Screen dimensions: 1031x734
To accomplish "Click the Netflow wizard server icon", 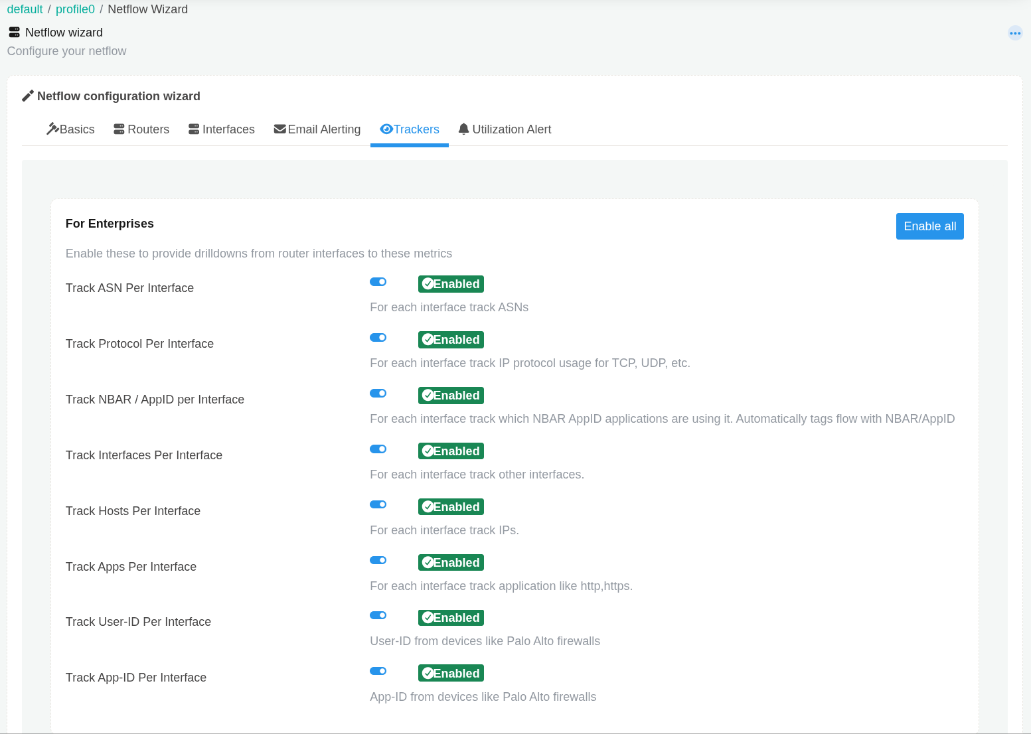I will 14,33.
